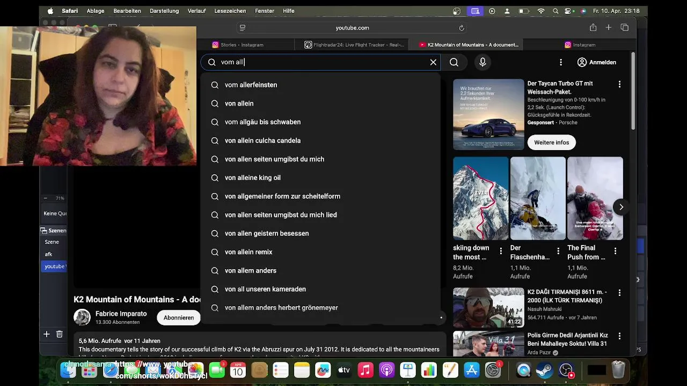The width and height of the screenshot is (687, 386).
Task: Open Fabrice Imparato channel name link
Action: 121,314
